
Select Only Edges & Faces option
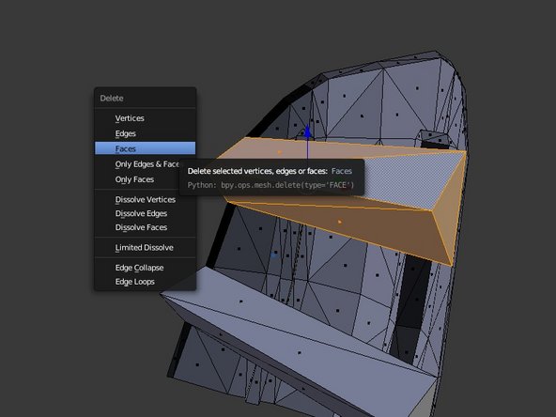(x=137, y=164)
